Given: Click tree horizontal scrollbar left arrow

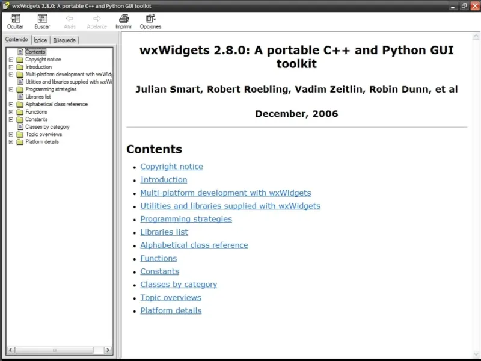Looking at the screenshot, I should (11, 350).
